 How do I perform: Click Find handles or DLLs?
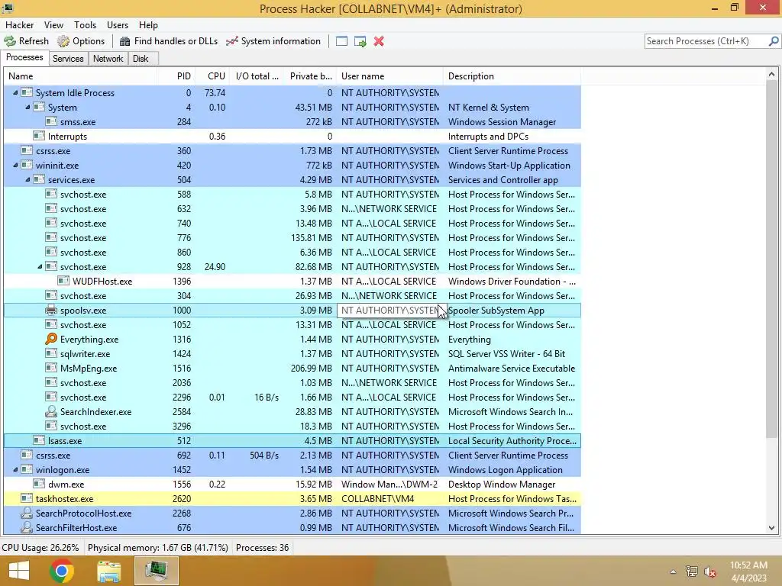(169, 41)
